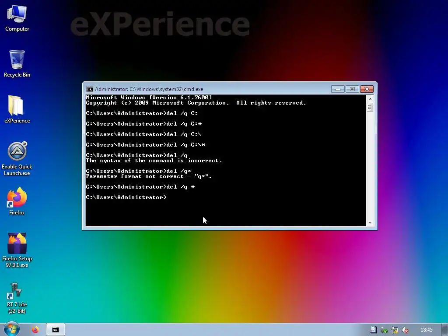The height and width of the screenshot is (336, 448).
Task: Click the 'del /q*' command line
Action: pos(139,171)
